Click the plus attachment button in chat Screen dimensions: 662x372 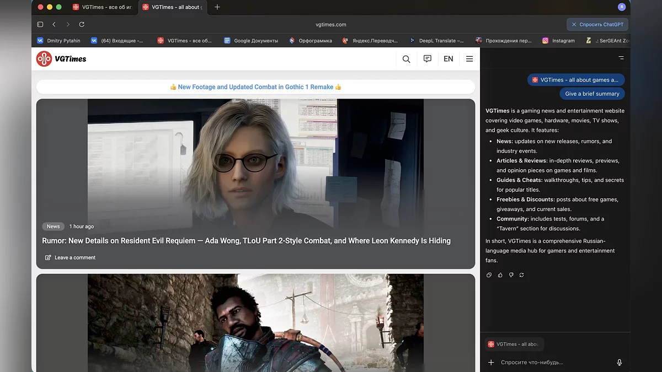point(491,362)
